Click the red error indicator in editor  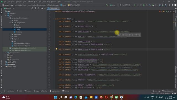tap(160, 11)
